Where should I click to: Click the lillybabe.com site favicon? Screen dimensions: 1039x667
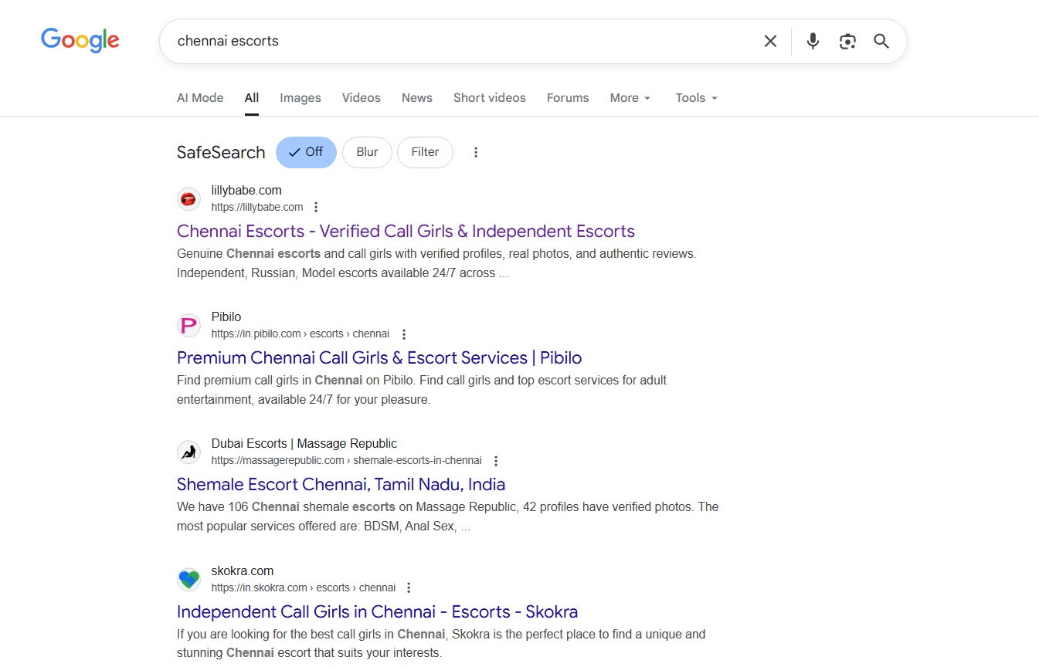(x=188, y=198)
